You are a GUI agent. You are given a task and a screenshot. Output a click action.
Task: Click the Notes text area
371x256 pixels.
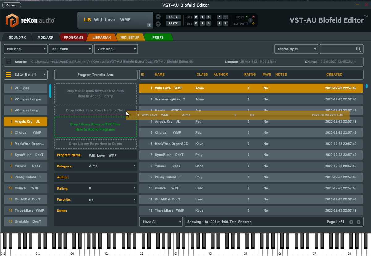click(x=96, y=216)
